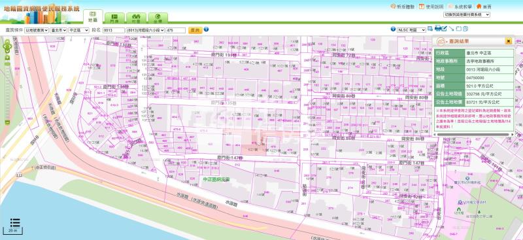Click the zoom-in plus button on the map
The height and width of the screenshot is (240, 523).
(x=7, y=58)
